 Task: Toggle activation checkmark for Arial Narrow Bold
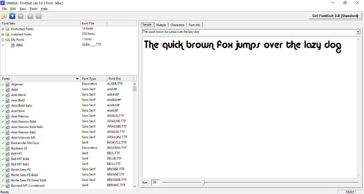coord(3,122)
